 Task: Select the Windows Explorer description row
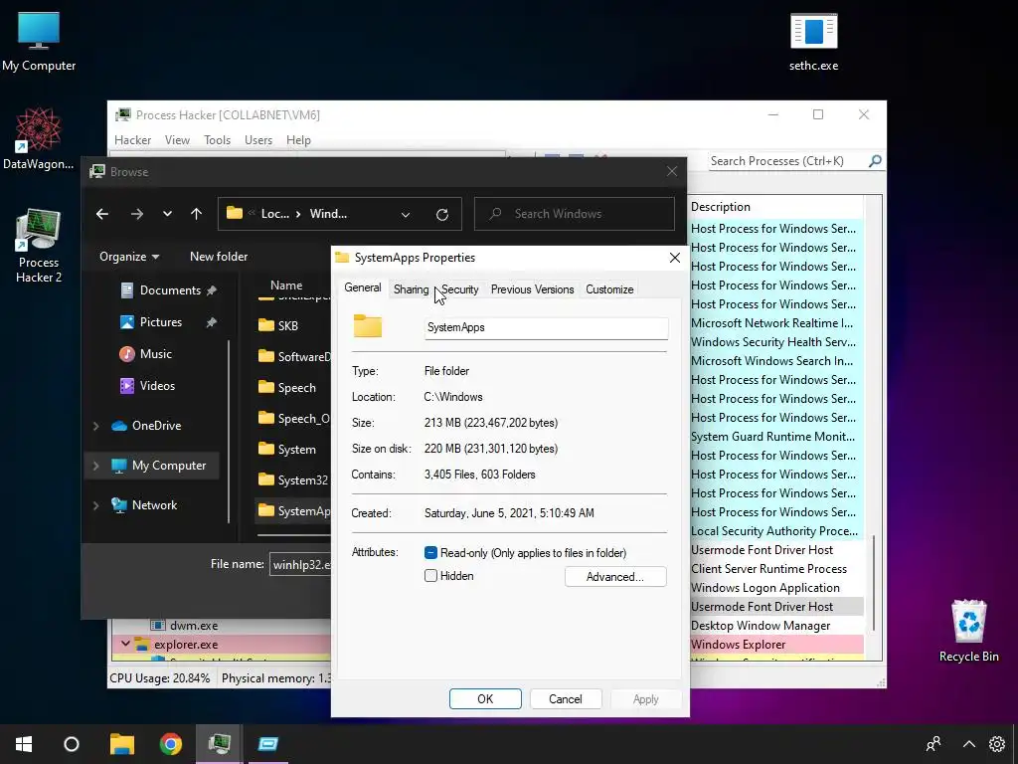(x=775, y=645)
